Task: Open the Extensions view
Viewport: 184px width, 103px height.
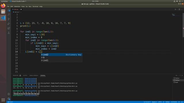Action: (9, 28)
